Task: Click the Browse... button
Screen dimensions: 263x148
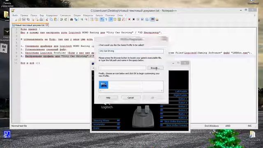Action: point(155,68)
